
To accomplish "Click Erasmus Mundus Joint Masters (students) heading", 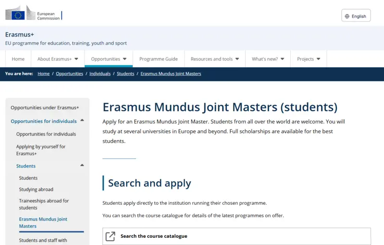I will click(220, 107).
